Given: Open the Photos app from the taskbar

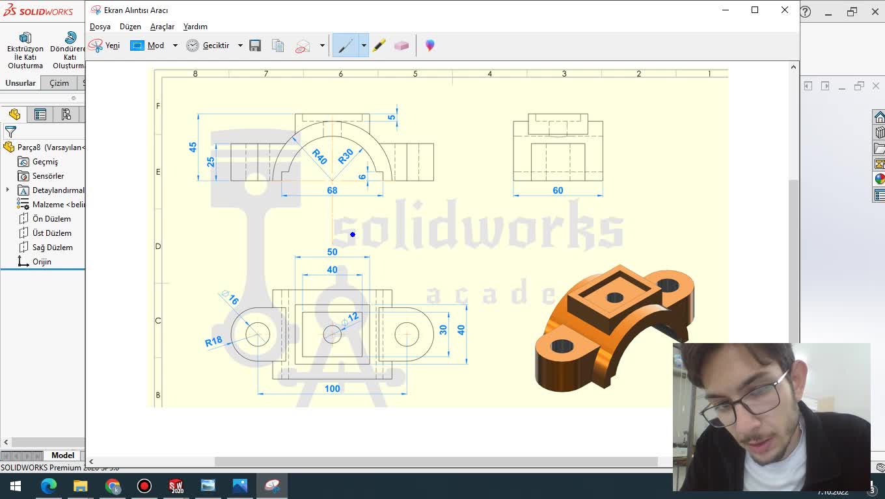Looking at the screenshot, I should [240, 486].
